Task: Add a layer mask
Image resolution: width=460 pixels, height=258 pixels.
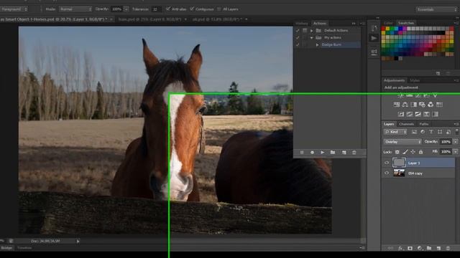Action: (410, 248)
